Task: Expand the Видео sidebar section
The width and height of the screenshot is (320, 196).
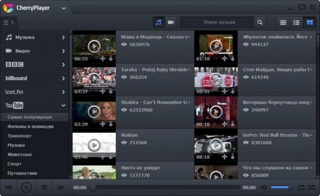Action: coord(35,51)
